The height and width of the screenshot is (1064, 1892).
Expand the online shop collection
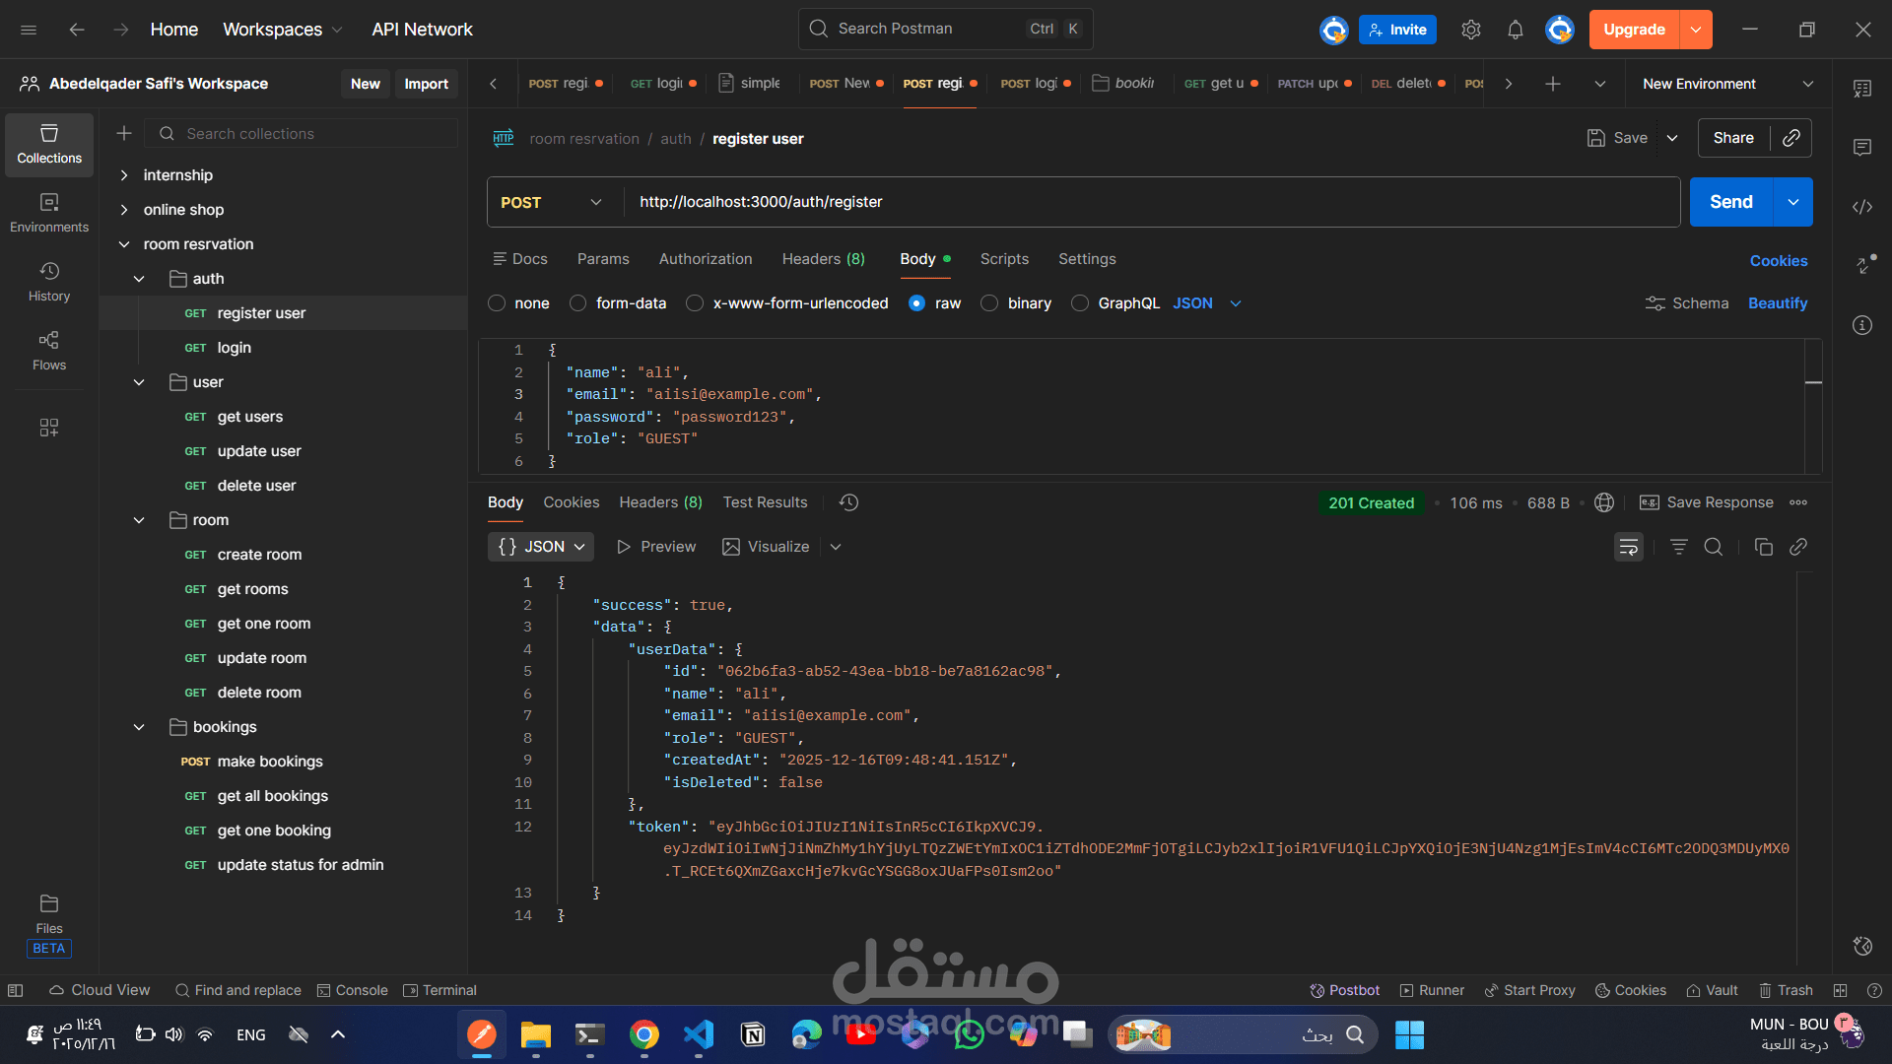124,210
